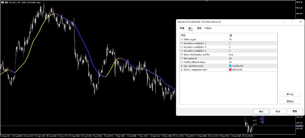
Task: Open the 可视化 (Visualization) tab
Action: (x=208, y=28)
